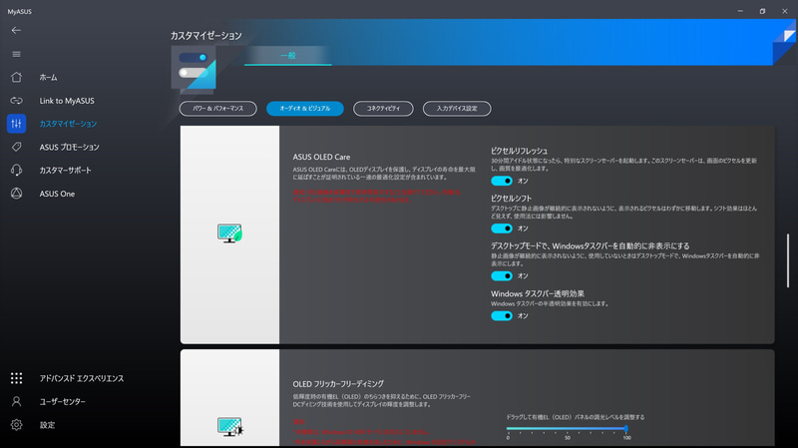This screenshot has height=448, width=798.
Task: Click the ユーザーセンター person icon
Action: (16, 401)
